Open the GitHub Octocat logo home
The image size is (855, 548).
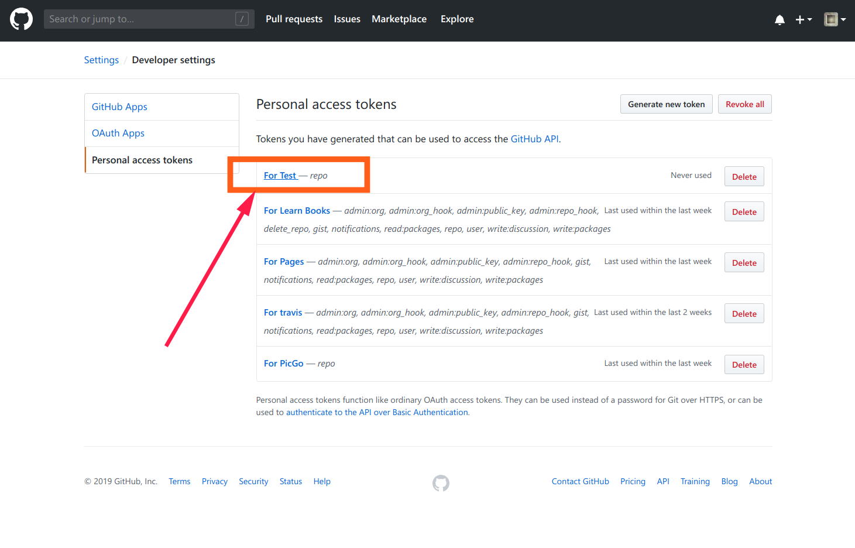(21, 19)
